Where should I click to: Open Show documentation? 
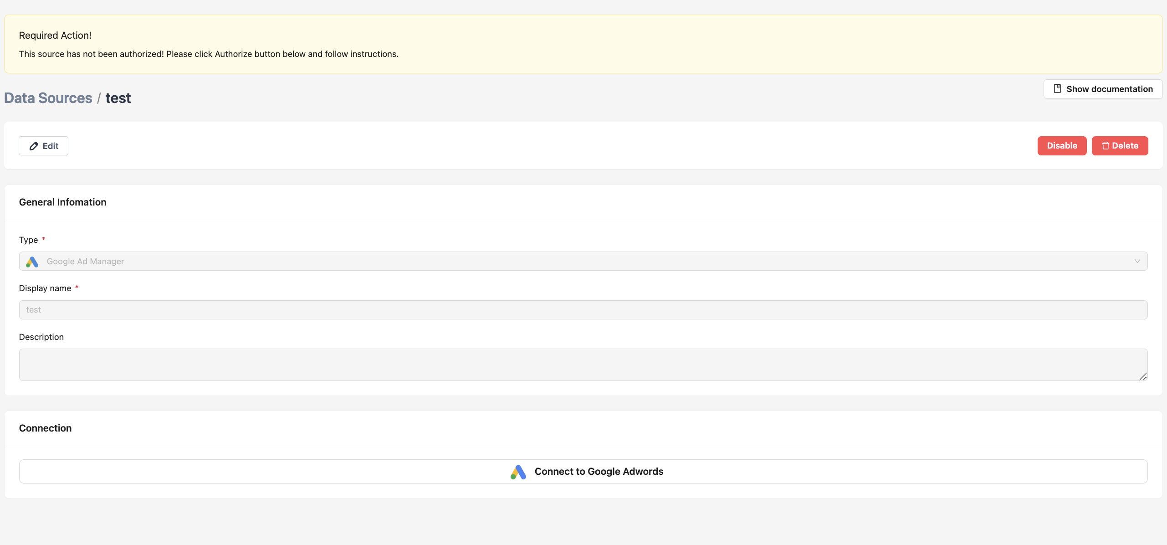click(x=1103, y=89)
